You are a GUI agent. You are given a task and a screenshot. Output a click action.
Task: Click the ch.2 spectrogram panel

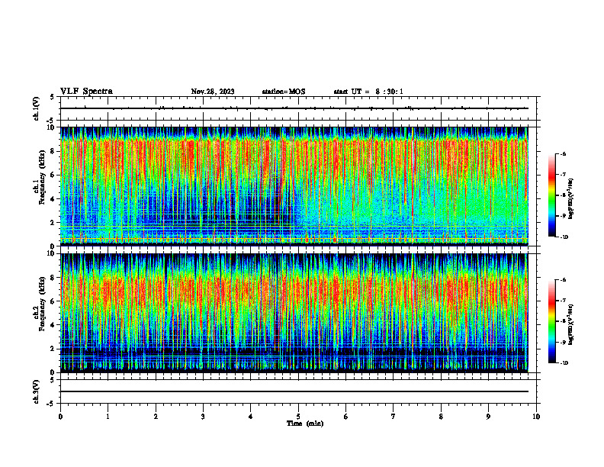pyautogui.click(x=294, y=313)
